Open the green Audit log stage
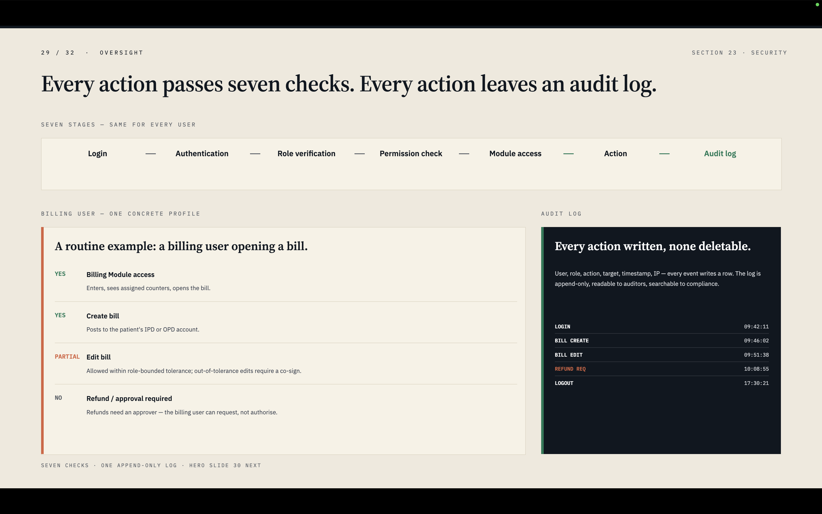The width and height of the screenshot is (822, 514). pos(720,154)
